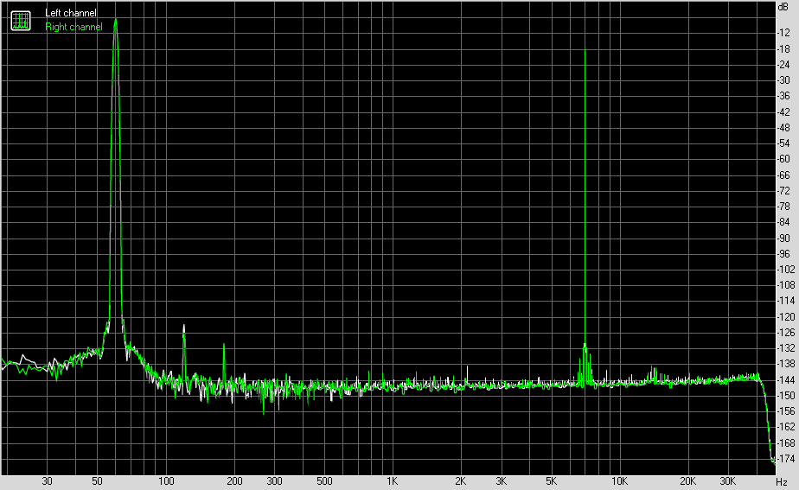799x490 pixels.
Task: Click the '-144' dB axis value
Action: point(785,380)
